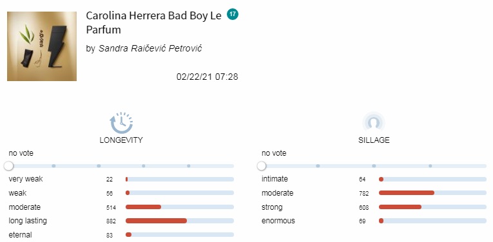Click the longevity clock icon

(121, 123)
